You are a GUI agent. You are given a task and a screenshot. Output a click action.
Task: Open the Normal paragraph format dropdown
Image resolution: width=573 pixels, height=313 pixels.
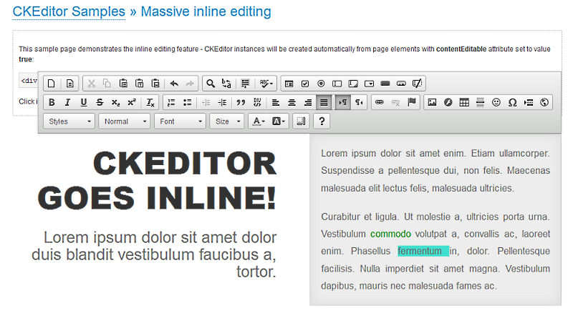click(x=125, y=121)
